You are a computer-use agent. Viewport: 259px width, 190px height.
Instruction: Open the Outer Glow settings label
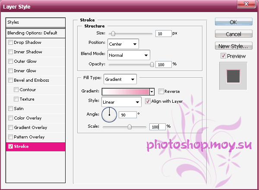click(25, 61)
